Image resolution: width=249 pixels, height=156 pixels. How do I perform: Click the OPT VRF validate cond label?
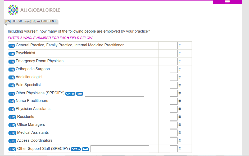(x=34, y=21)
